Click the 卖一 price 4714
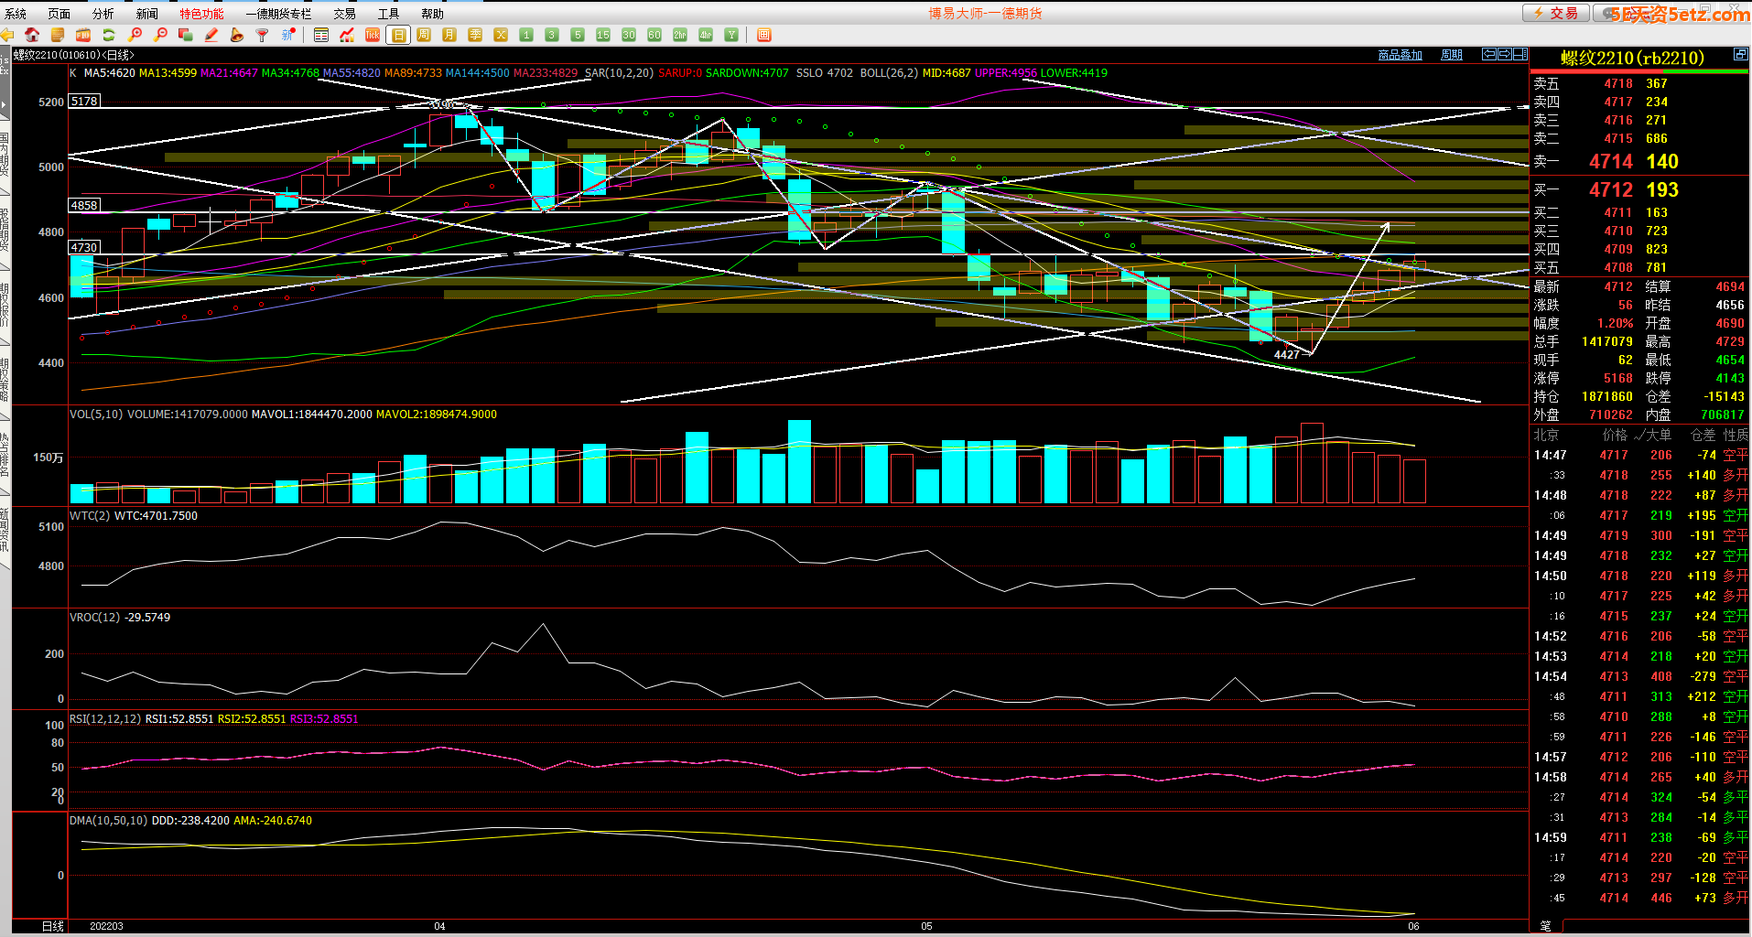The image size is (1752, 937). 1611,162
